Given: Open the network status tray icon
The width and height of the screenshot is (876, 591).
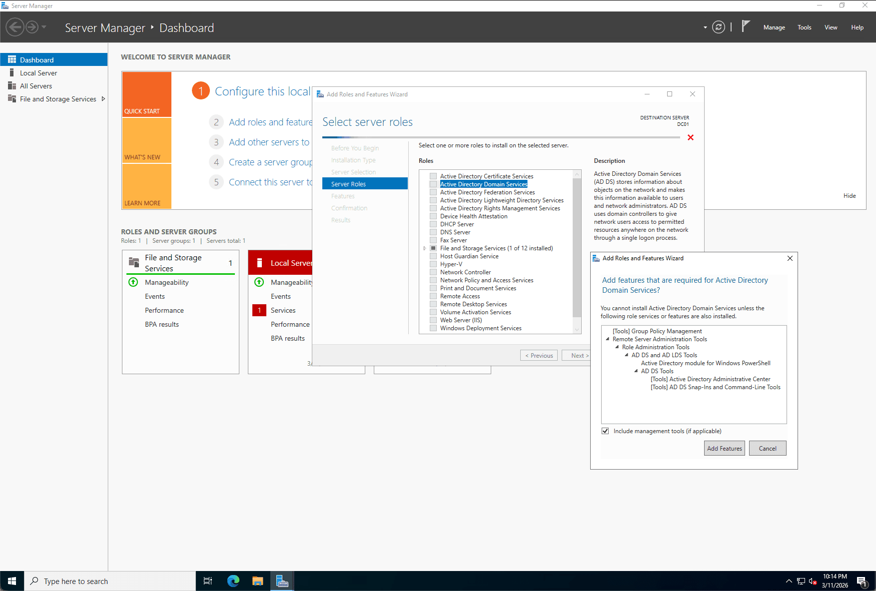Looking at the screenshot, I should (801, 581).
